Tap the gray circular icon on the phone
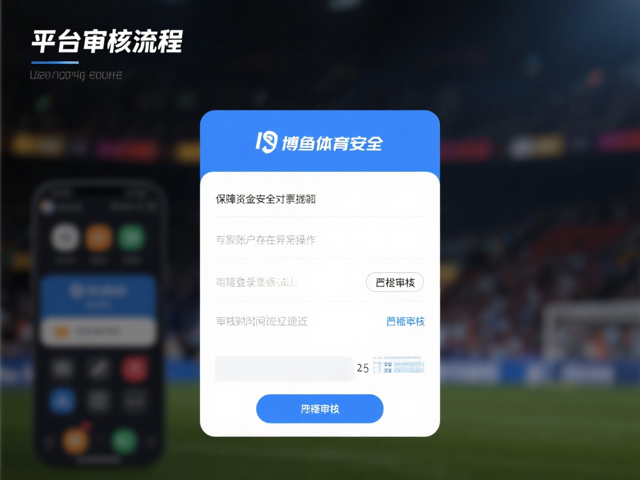Image resolution: width=640 pixels, height=480 pixels. pyautogui.click(x=65, y=237)
